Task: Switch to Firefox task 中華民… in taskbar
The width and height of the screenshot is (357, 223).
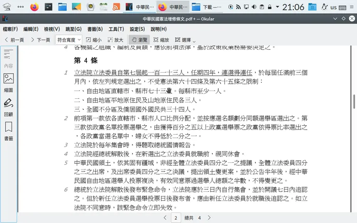Action: coord(173,7)
